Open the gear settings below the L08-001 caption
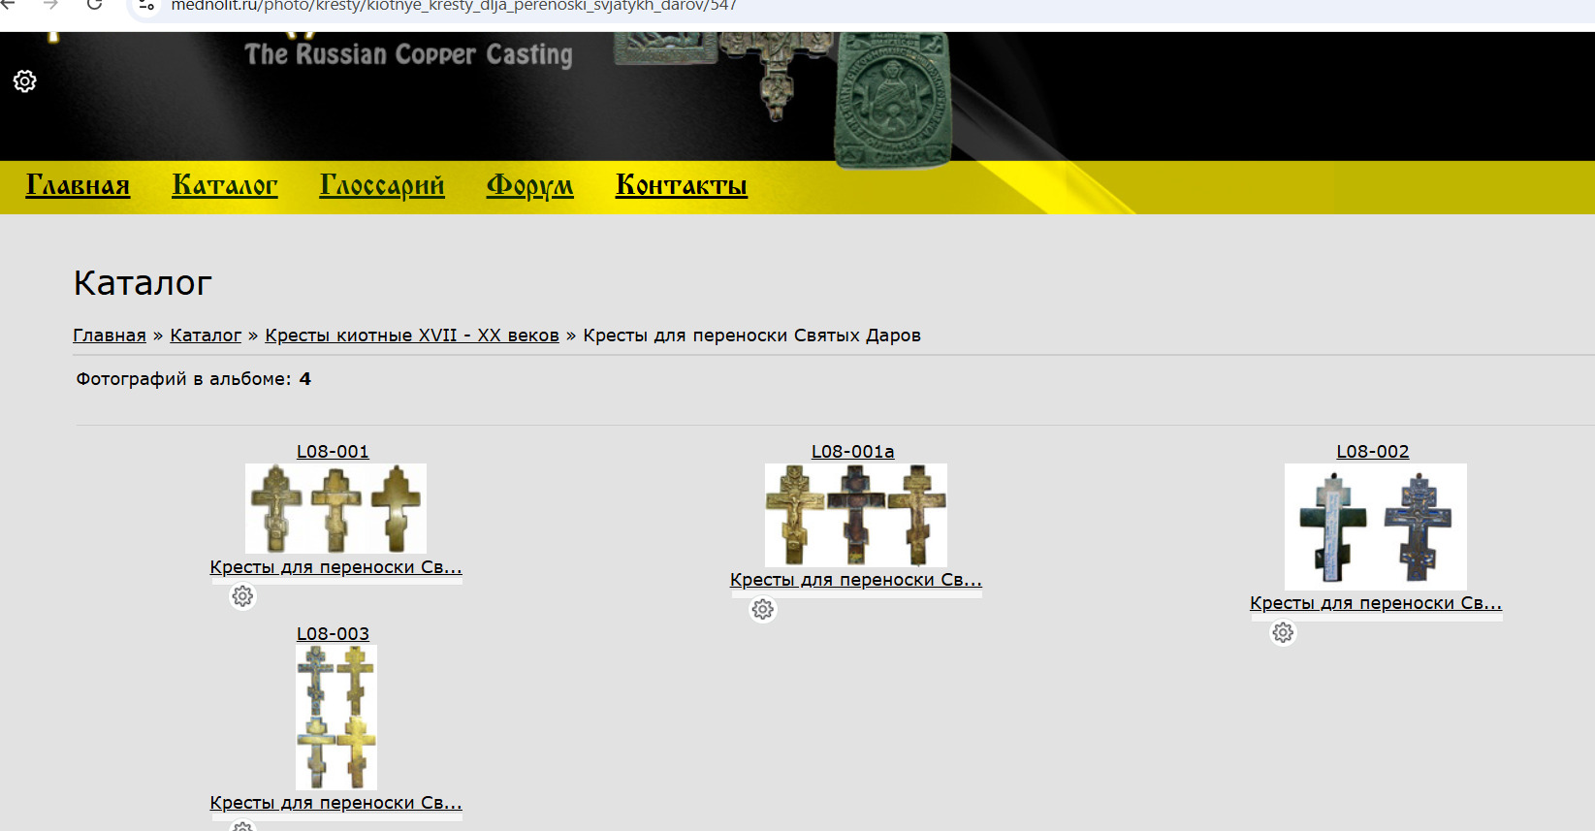 click(x=242, y=596)
